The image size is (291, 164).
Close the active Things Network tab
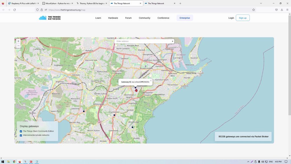[140, 3]
